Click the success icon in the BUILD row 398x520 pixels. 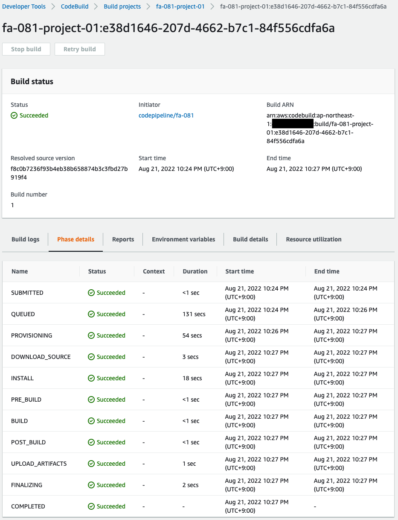[91, 421]
